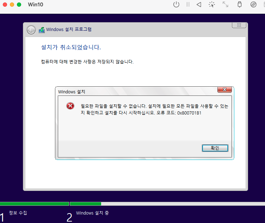Open the USB devices icon

tap(240, 5)
